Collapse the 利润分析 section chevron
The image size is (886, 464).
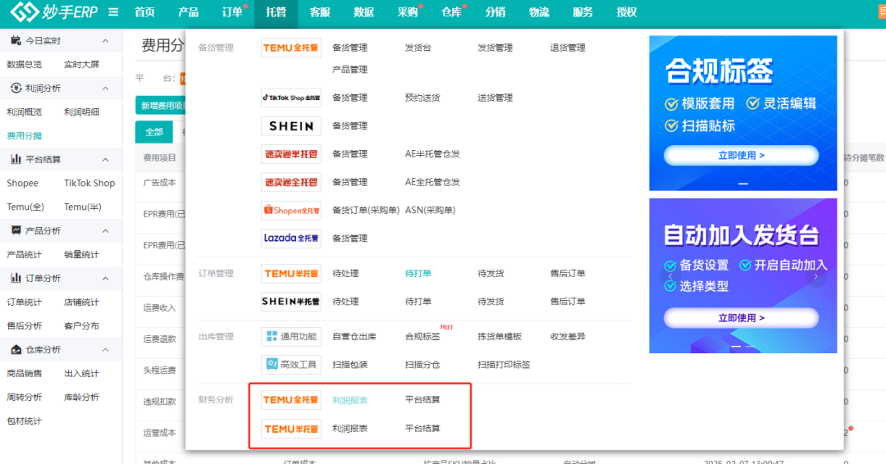pyautogui.click(x=106, y=89)
